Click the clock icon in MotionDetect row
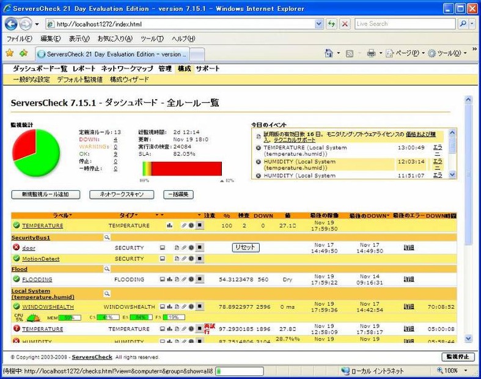The width and height of the screenshot is (481, 379). (191, 259)
